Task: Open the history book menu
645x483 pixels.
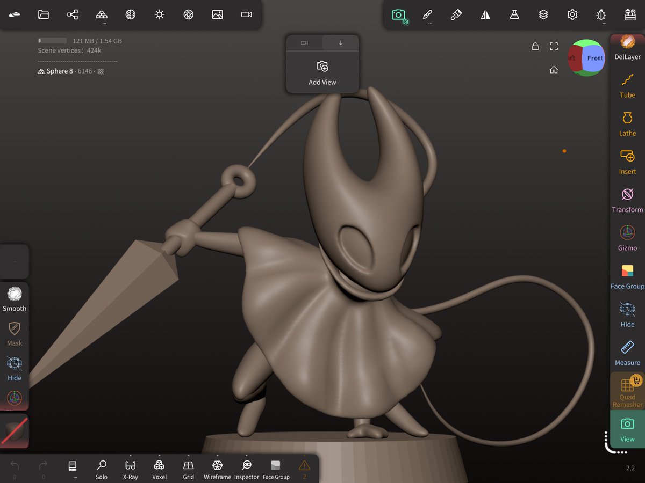Action: click(73, 468)
